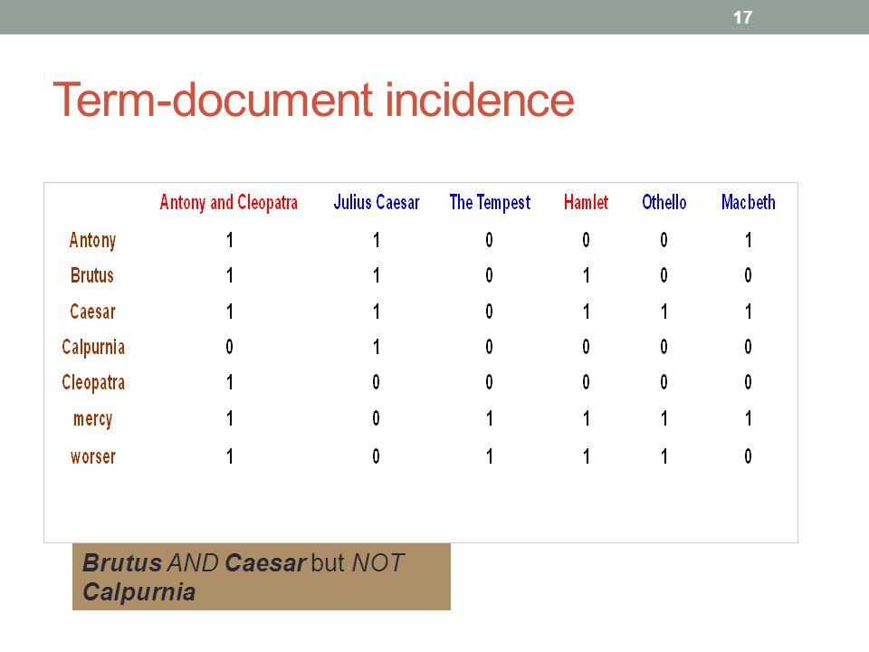Click the word Calpurnia in query box
Viewport: 869px width, 652px height.
(x=139, y=592)
